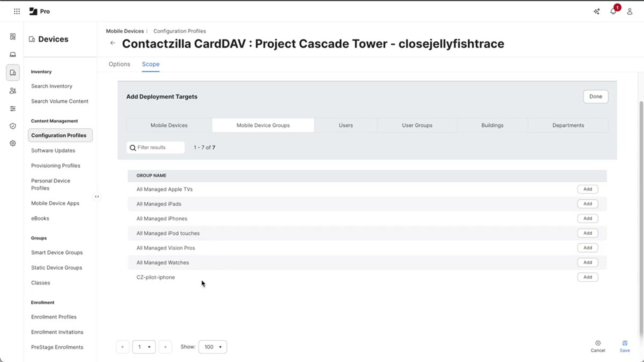
Task: Open eBooks in sidebar
Action: coord(40,218)
